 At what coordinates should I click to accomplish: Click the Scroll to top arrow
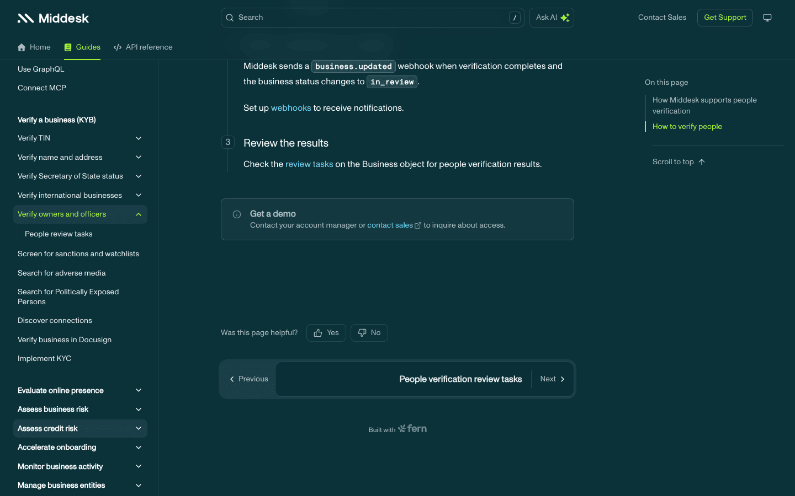[702, 162]
